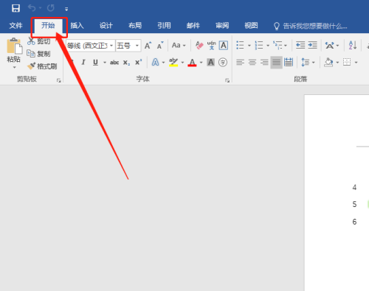Open the highlight color dropdown arrow
The height and width of the screenshot is (291, 369).
182,63
